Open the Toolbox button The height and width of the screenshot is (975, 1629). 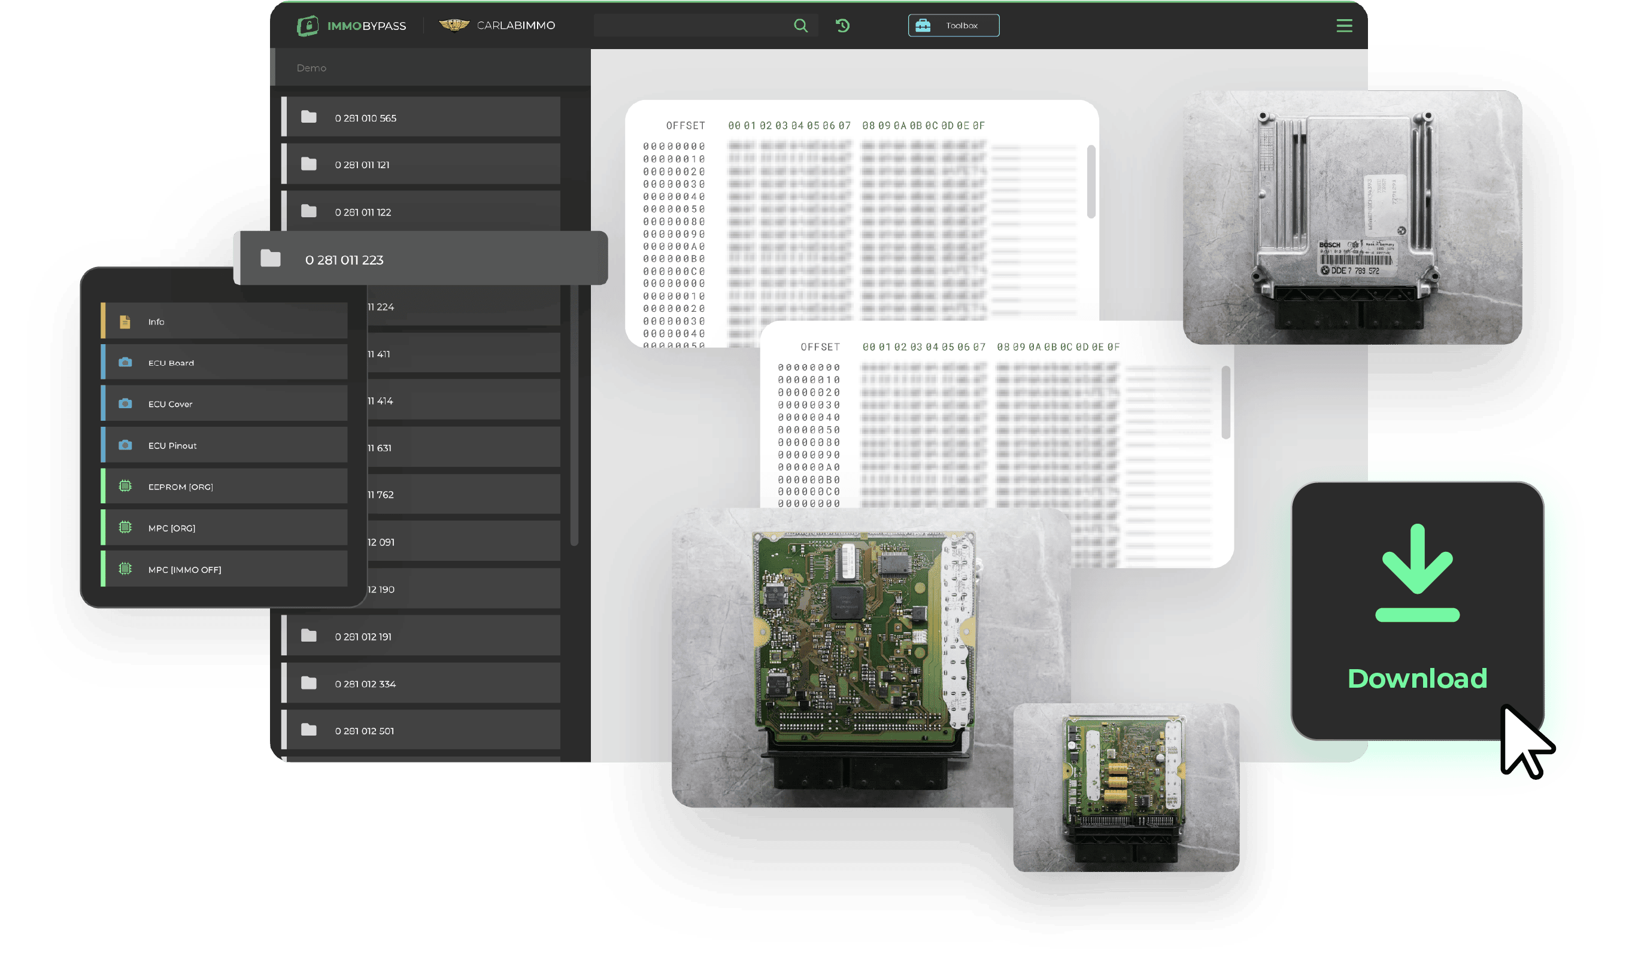coord(953,26)
